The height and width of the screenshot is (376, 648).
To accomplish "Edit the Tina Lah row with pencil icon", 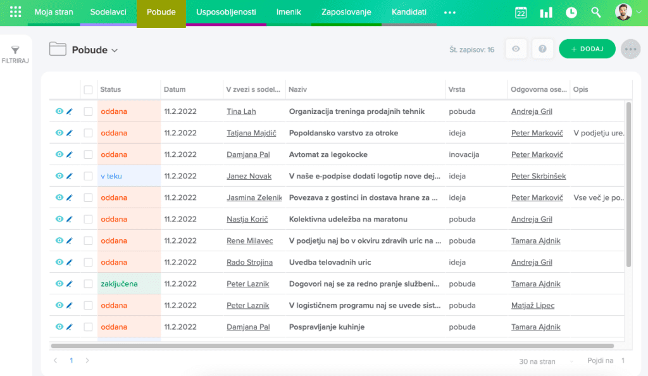I will [x=70, y=111].
